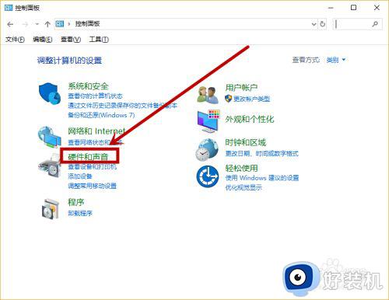The width and height of the screenshot is (389, 300).
Task: Click 查看你的计算机状态 link
Action: click(x=95, y=96)
